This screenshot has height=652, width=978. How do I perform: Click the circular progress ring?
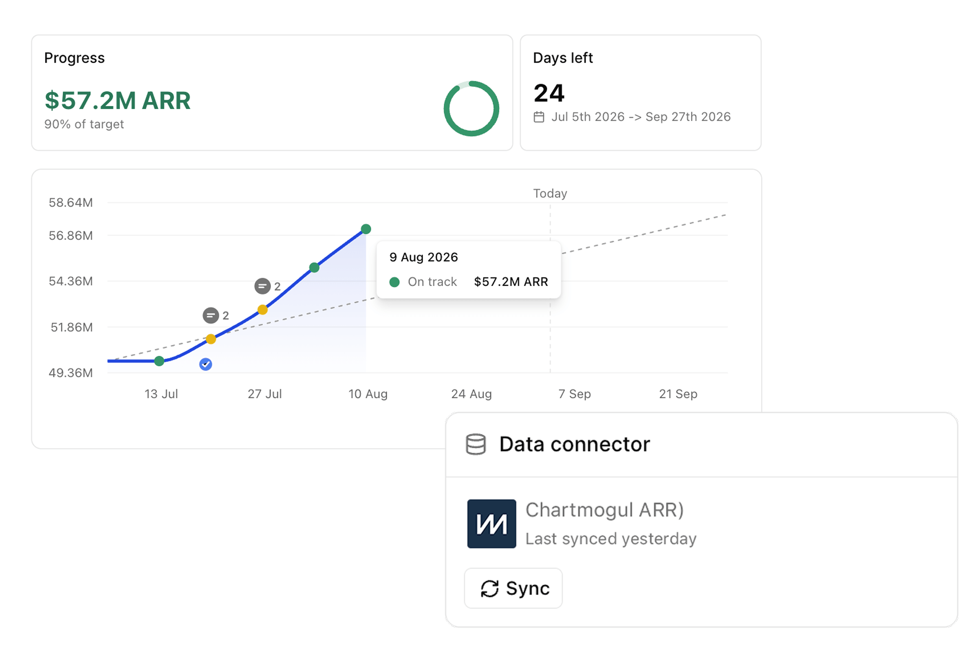(471, 108)
